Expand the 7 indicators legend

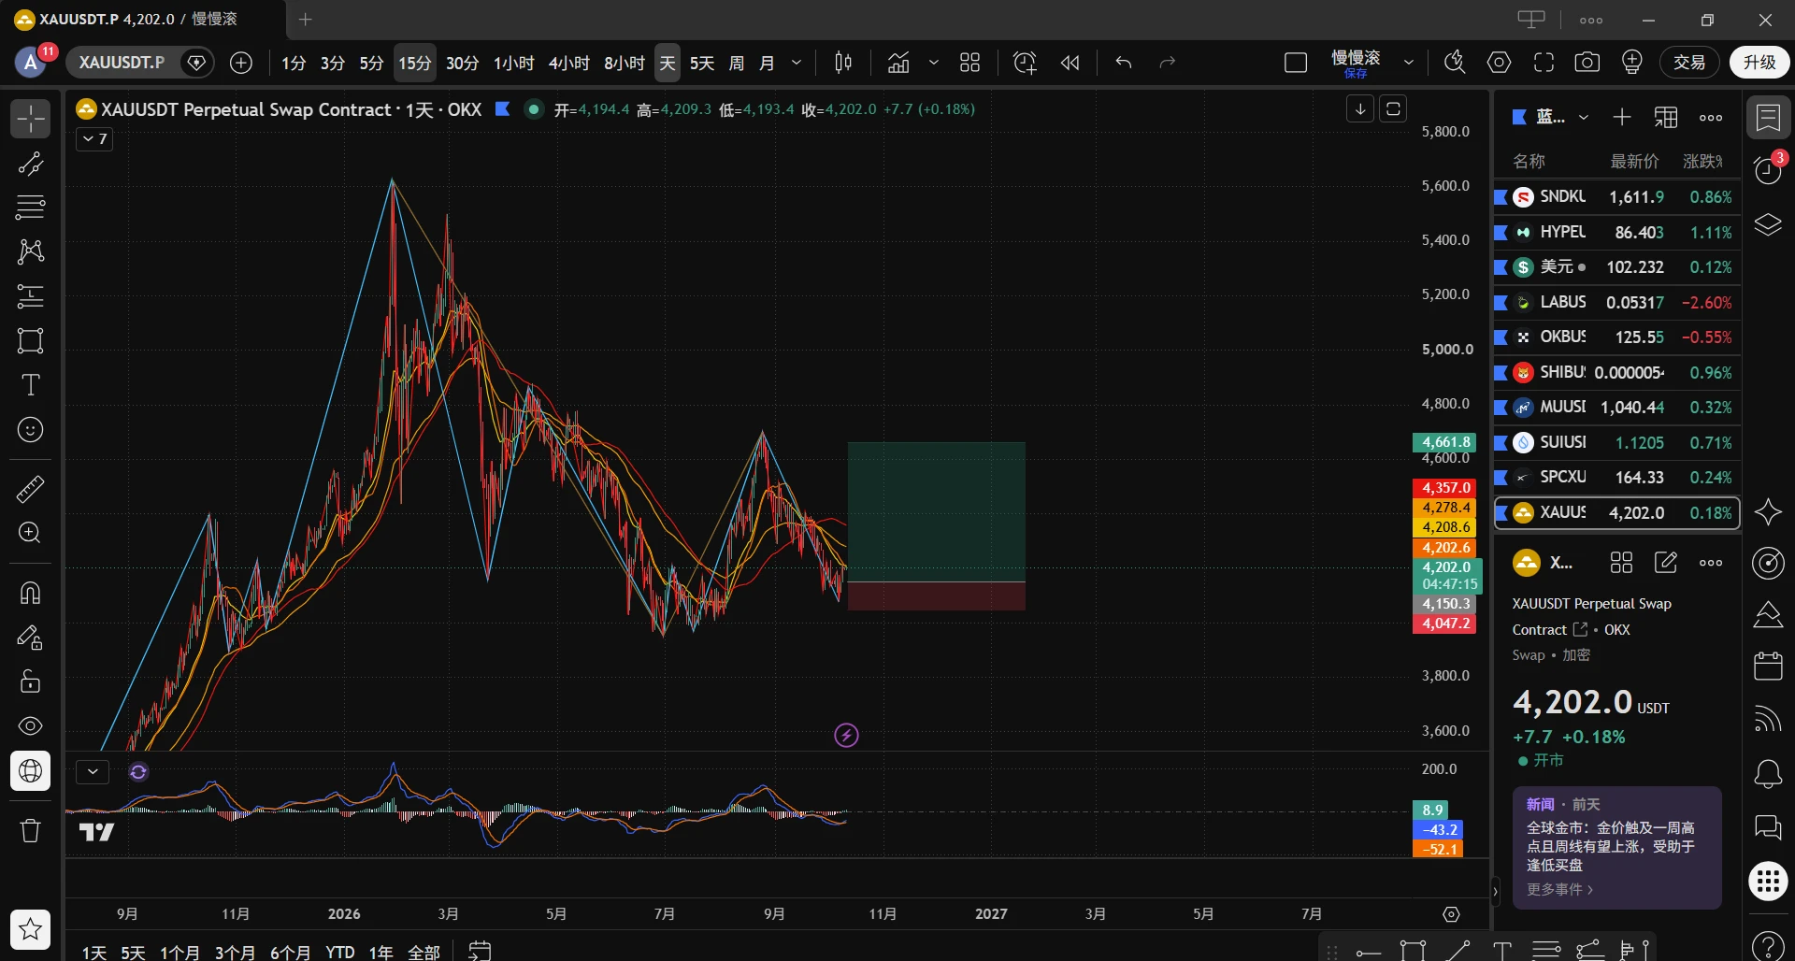pyautogui.click(x=94, y=139)
